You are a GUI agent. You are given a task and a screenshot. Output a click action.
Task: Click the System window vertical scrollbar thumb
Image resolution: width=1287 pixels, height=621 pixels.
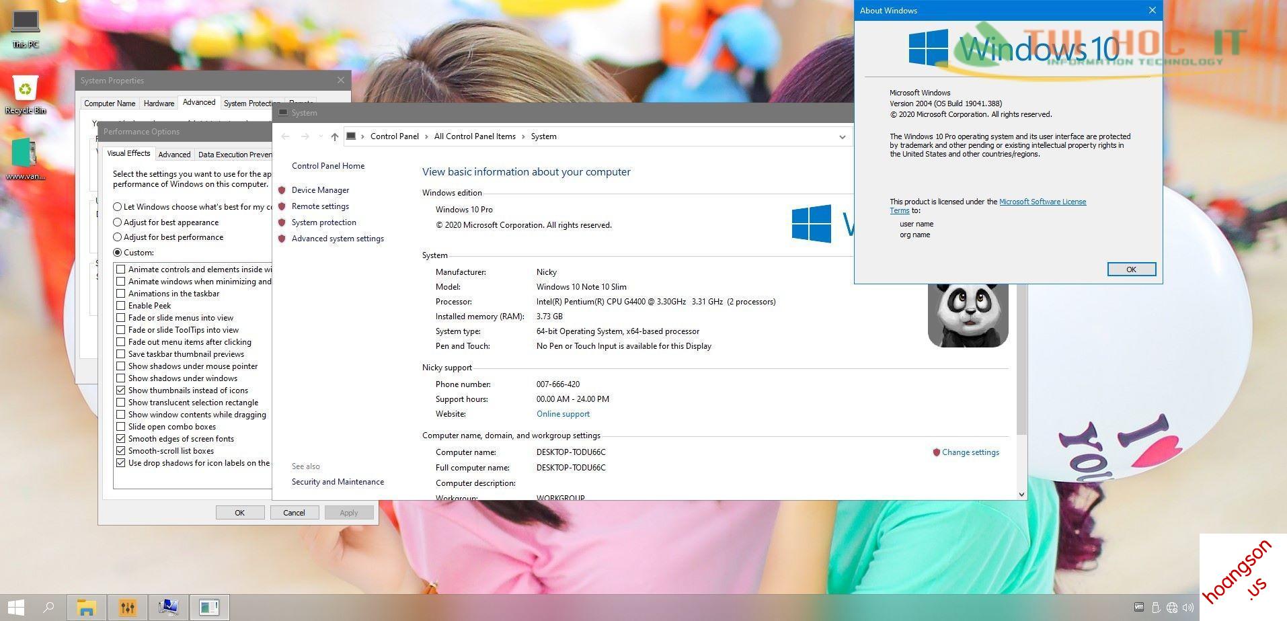(1021, 359)
